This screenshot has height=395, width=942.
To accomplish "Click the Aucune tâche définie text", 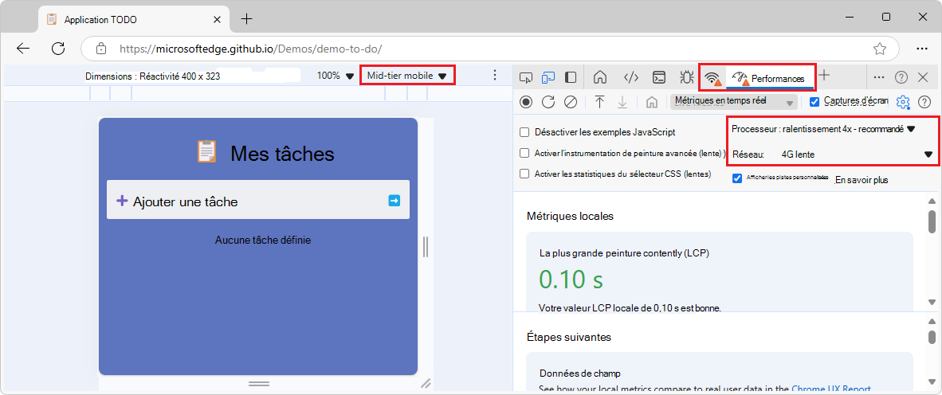I will (262, 241).
